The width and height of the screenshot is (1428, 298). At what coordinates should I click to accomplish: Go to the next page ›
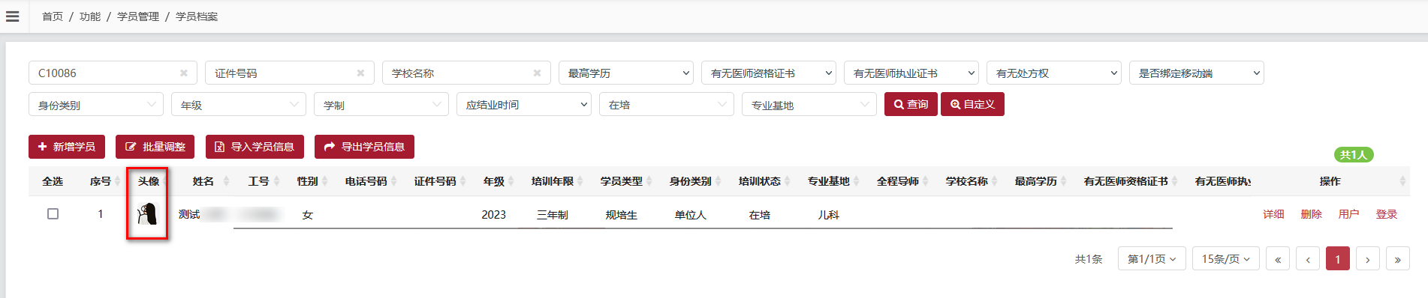[1368, 259]
